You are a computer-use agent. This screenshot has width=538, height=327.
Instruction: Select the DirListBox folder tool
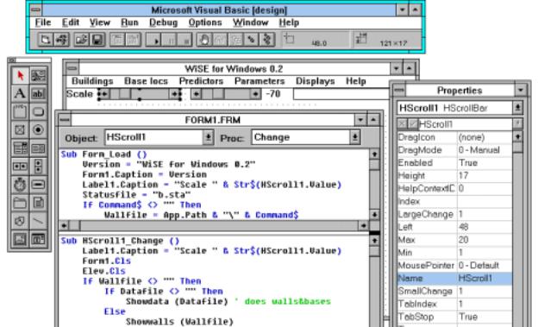pos(20,203)
